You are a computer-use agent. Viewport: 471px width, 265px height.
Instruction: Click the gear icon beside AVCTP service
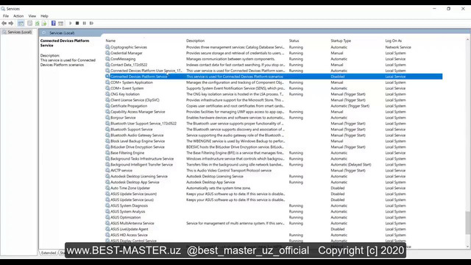[x=107, y=170]
